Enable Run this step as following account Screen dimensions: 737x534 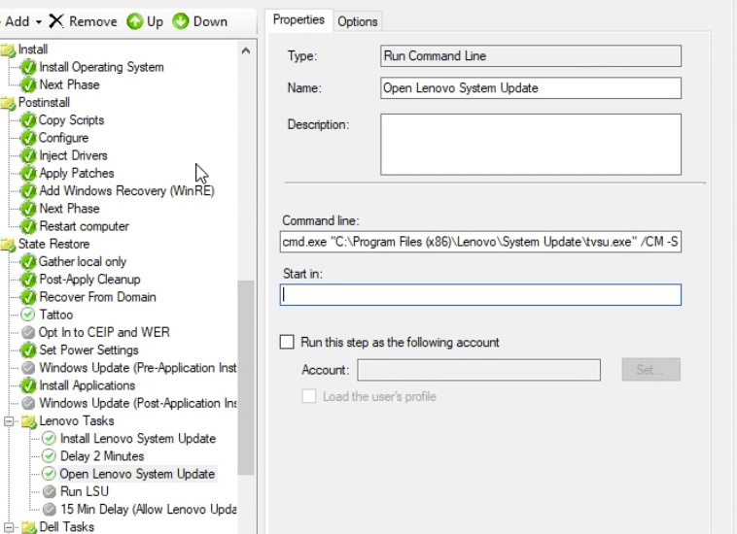[x=287, y=342]
